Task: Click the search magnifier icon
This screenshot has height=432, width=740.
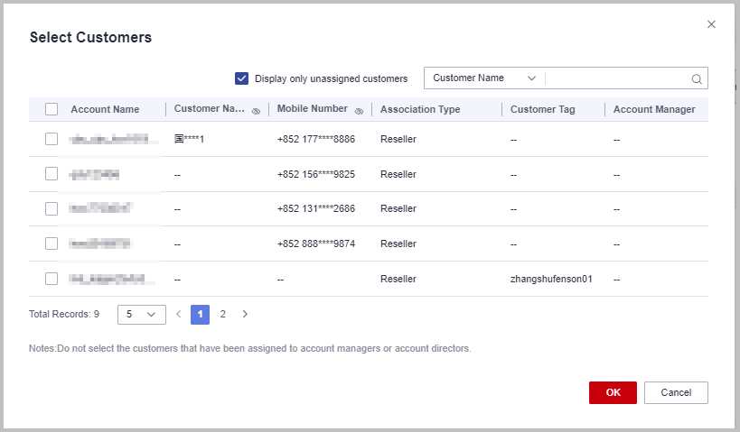Action: click(697, 78)
